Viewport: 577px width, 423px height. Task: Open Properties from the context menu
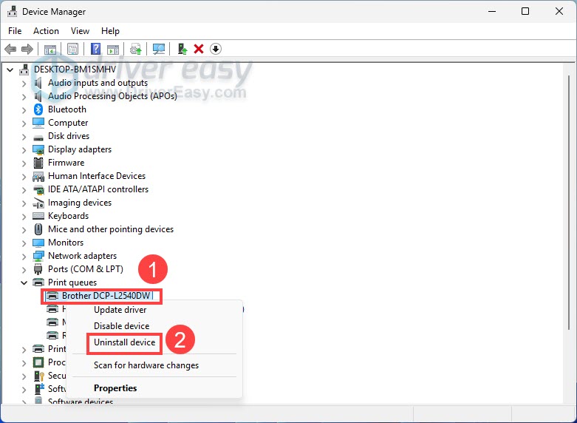point(115,388)
